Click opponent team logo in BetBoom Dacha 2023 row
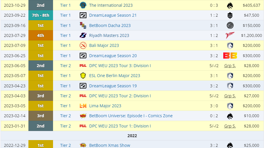The width and height of the screenshot is (264, 148). coord(230,25)
